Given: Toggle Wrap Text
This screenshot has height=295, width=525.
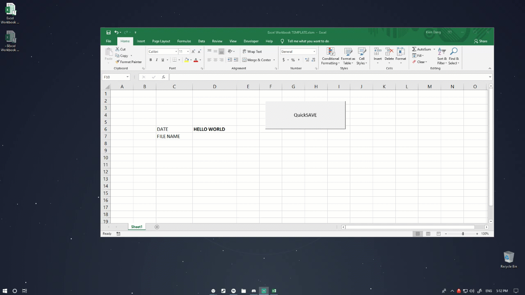Looking at the screenshot, I should [252, 52].
